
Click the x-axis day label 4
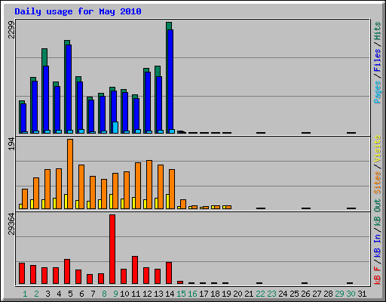pos(59,294)
